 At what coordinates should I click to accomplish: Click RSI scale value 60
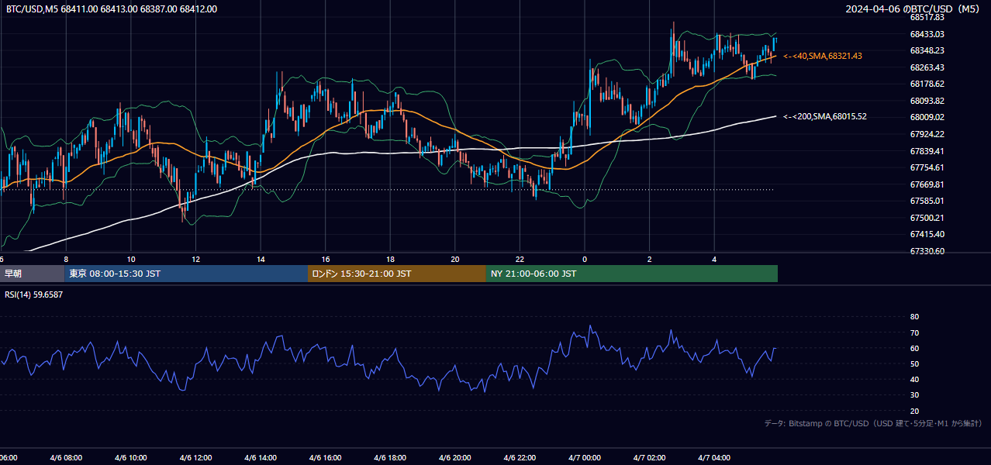pyautogui.click(x=914, y=348)
